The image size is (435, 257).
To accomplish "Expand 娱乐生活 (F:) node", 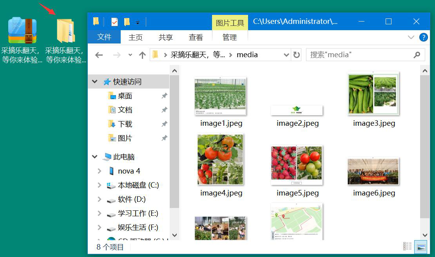I will tap(99, 228).
